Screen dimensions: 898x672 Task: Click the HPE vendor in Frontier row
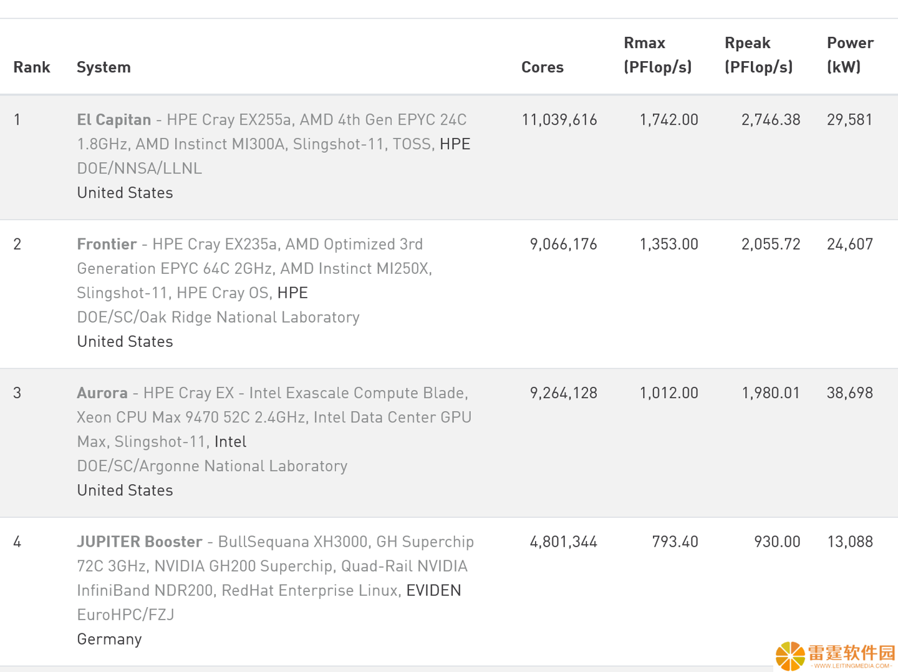[292, 293]
